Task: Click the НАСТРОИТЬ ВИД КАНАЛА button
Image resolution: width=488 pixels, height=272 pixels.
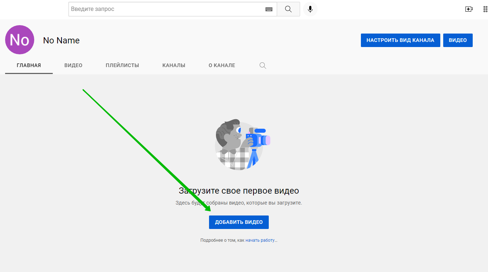Action: point(400,40)
